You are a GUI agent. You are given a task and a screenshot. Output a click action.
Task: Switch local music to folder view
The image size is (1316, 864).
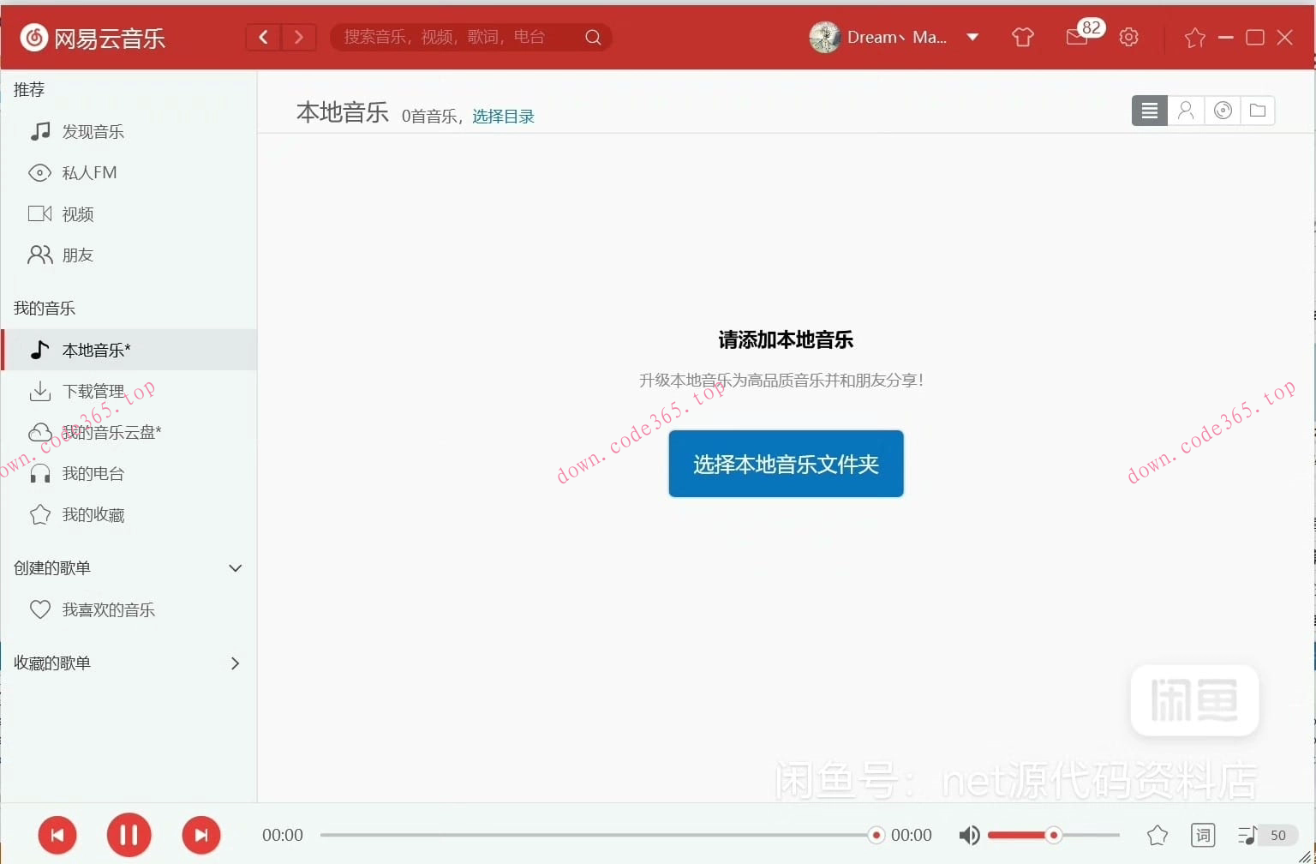(x=1258, y=110)
